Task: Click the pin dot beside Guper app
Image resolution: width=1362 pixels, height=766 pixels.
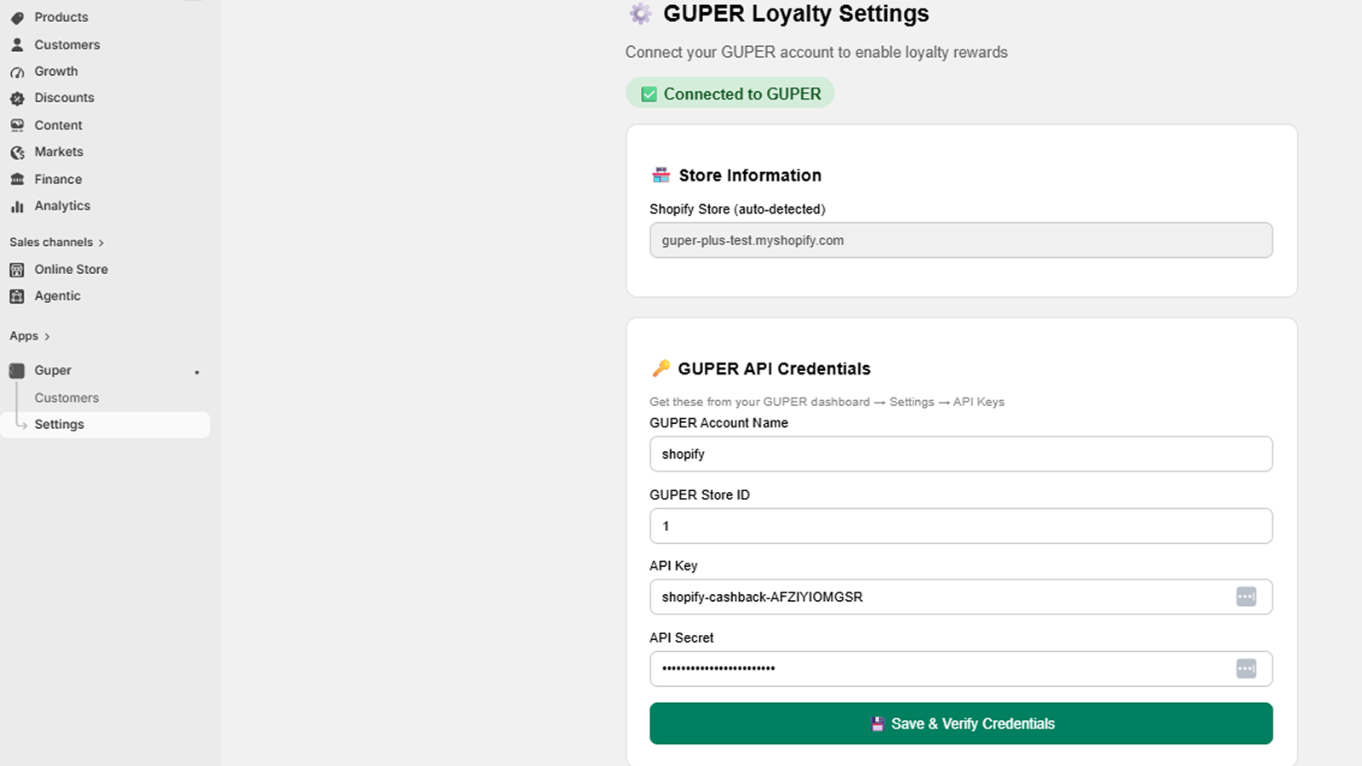Action: point(197,372)
